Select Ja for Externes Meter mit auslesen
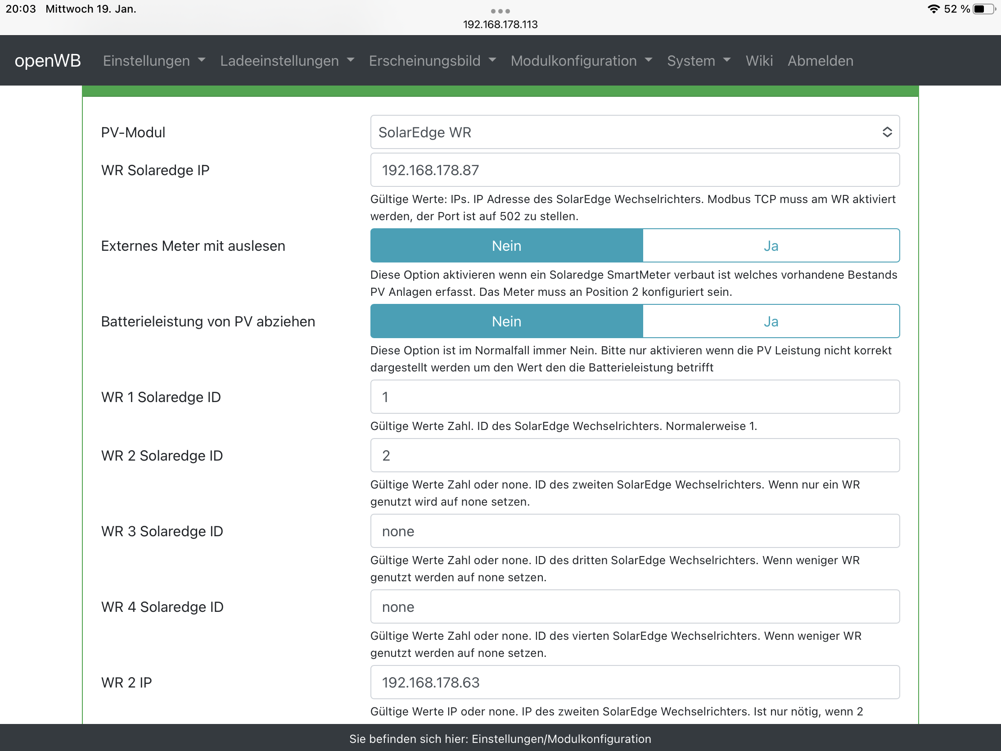1001x751 pixels. (771, 246)
